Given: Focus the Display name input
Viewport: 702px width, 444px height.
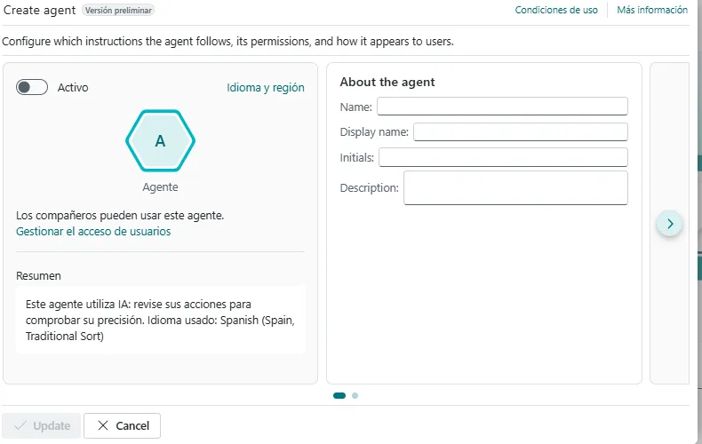Looking at the screenshot, I should tap(520, 132).
